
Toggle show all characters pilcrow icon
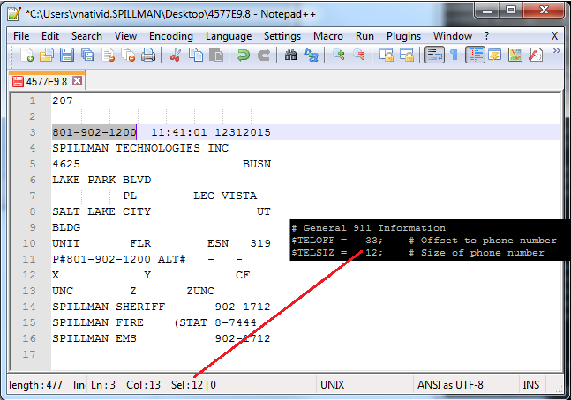pos(454,56)
